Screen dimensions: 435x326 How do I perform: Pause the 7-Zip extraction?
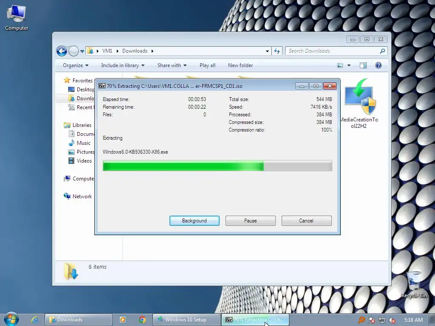[x=251, y=221]
